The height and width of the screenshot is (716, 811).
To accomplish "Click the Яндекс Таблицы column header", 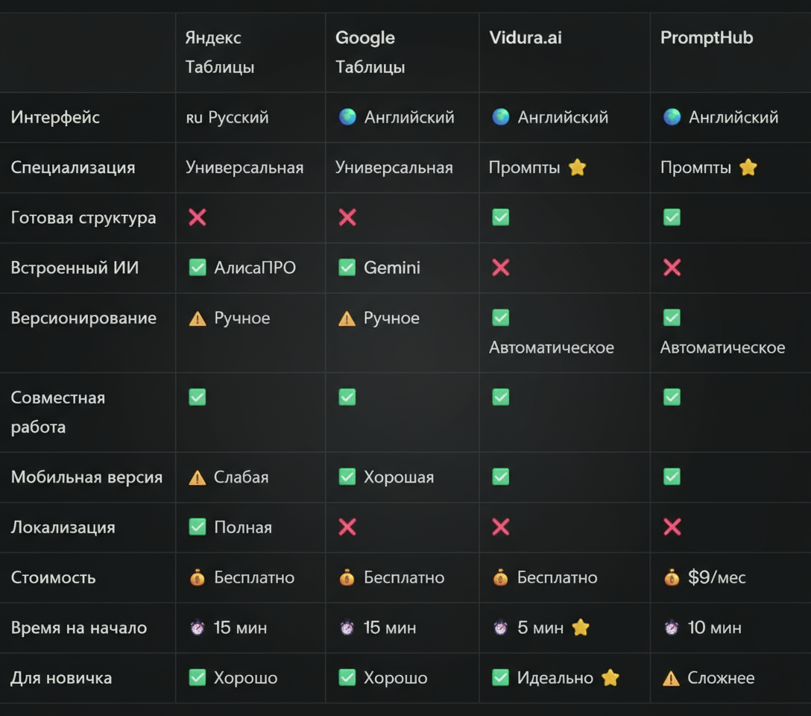I will 220,52.
